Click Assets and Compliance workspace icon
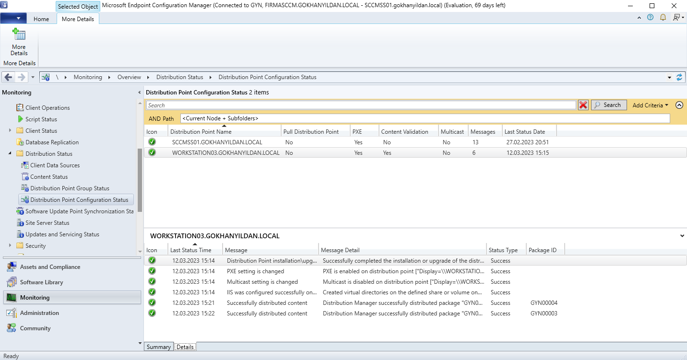The height and width of the screenshot is (360, 687). click(12, 267)
